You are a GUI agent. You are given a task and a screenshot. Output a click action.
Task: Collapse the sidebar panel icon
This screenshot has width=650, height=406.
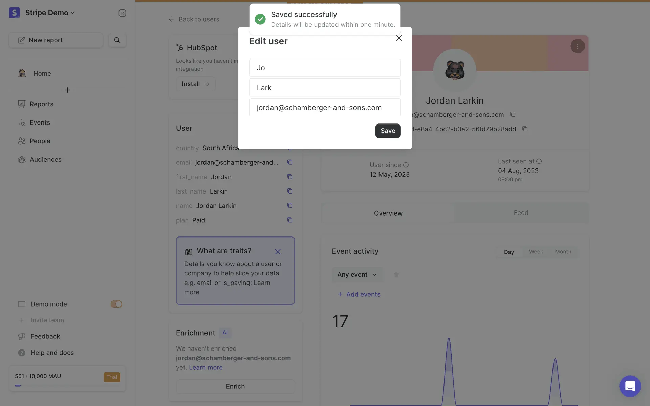(x=122, y=13)
